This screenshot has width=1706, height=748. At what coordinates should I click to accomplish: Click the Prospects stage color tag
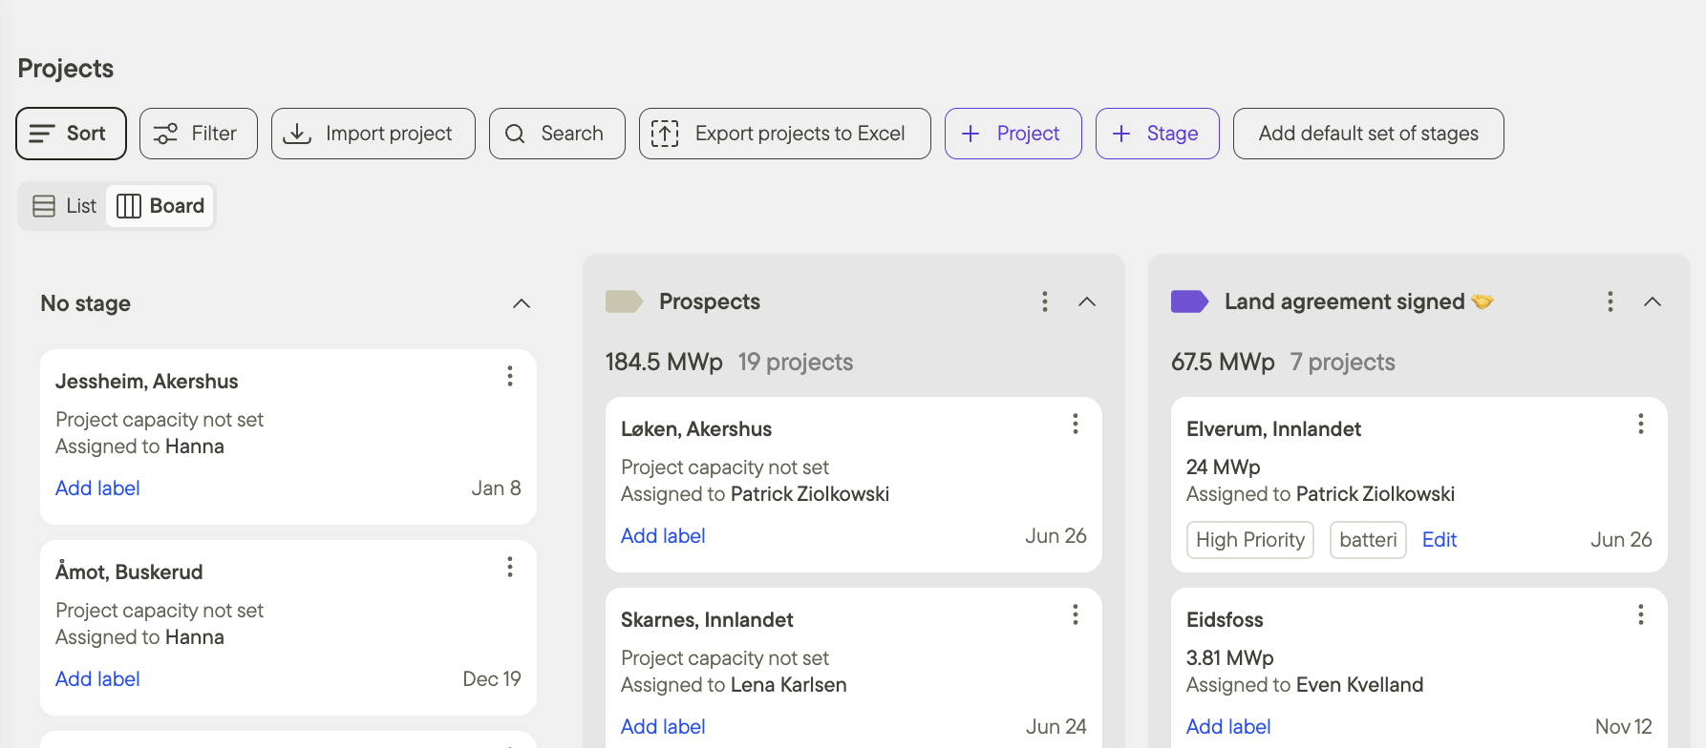(x=624, y=301)
